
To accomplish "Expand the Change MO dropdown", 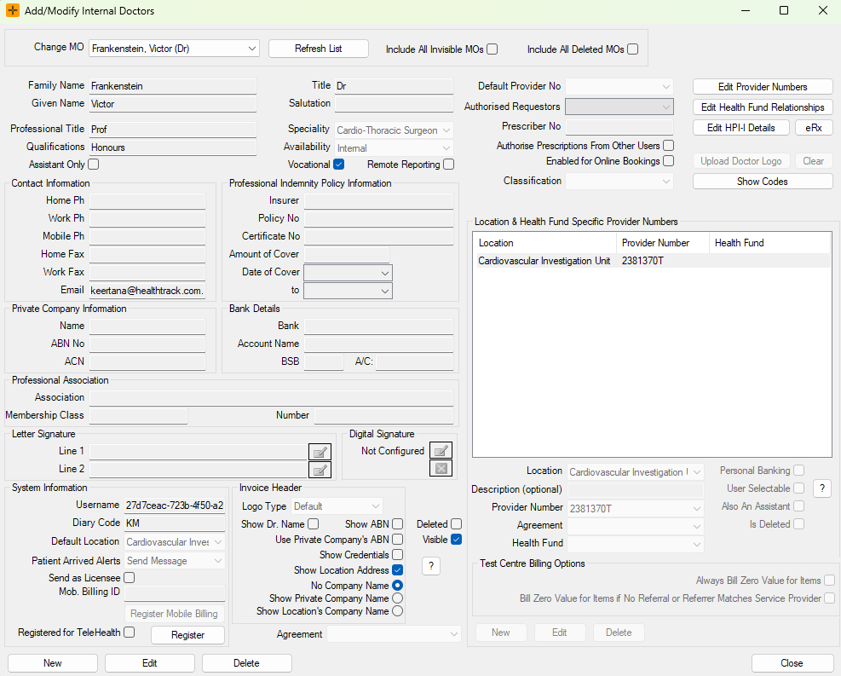I will [x=252, y=49].
